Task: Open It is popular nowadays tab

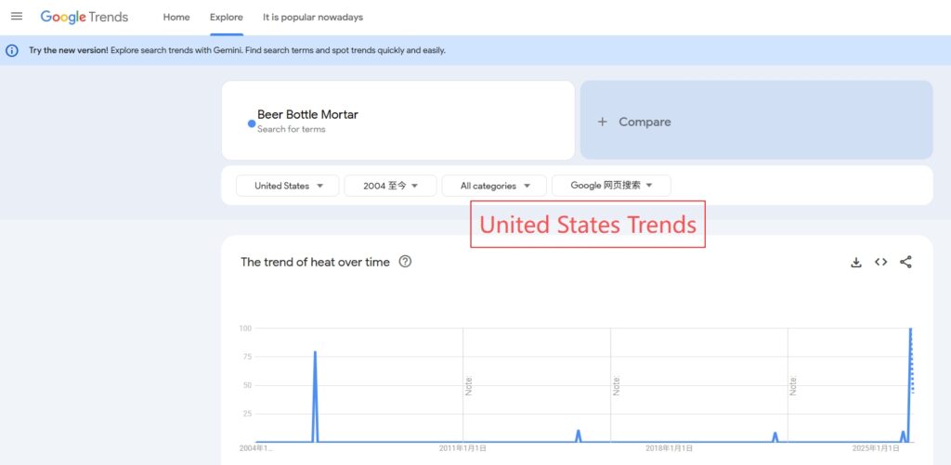Action: [x=313, y=17]
